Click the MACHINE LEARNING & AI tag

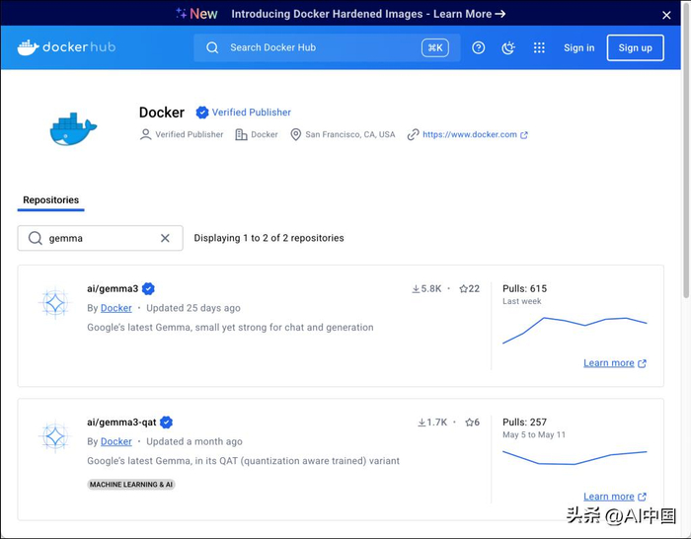pyautogui.click(x=131, y=485)
